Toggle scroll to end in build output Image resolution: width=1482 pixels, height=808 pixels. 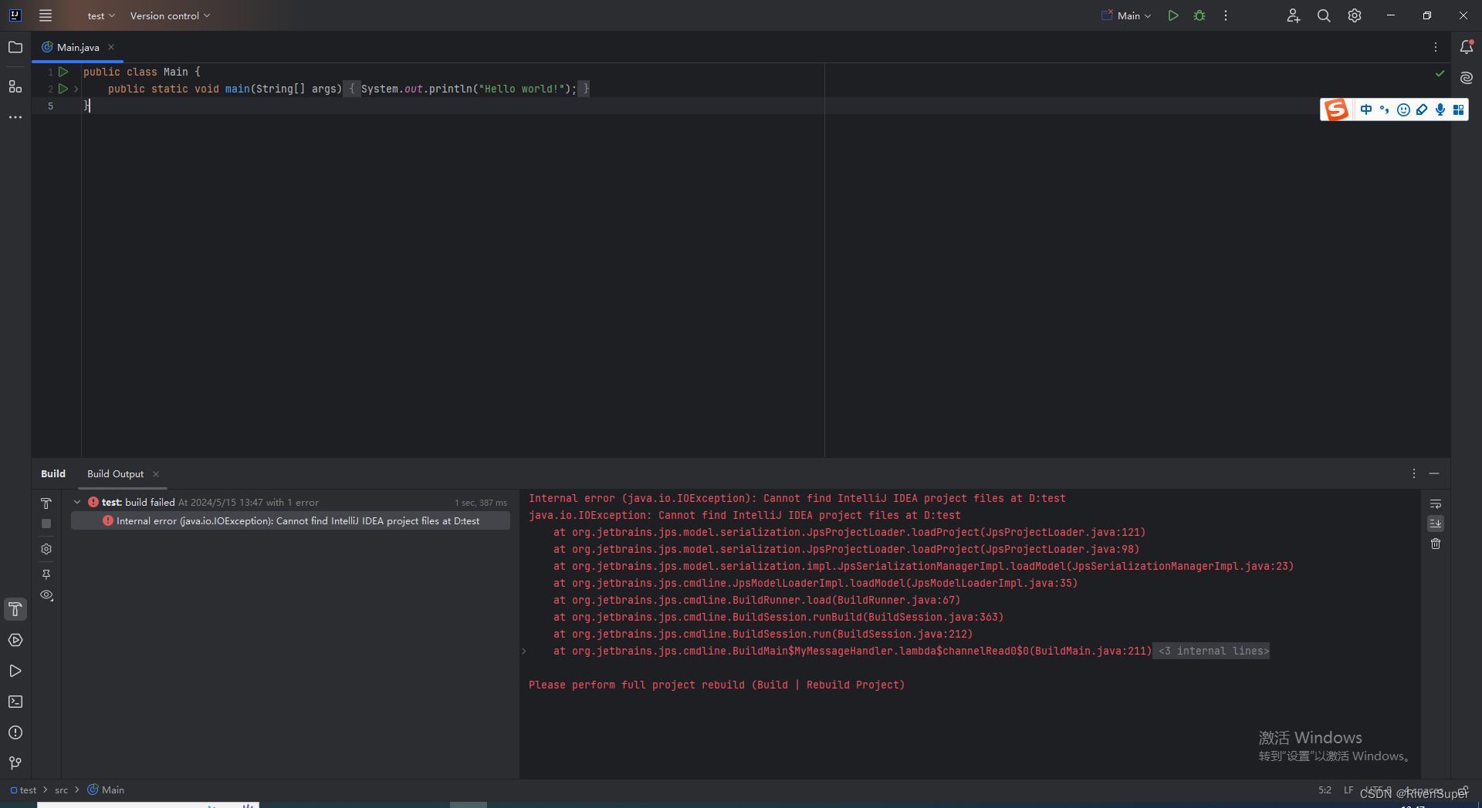click(1436, 524)
